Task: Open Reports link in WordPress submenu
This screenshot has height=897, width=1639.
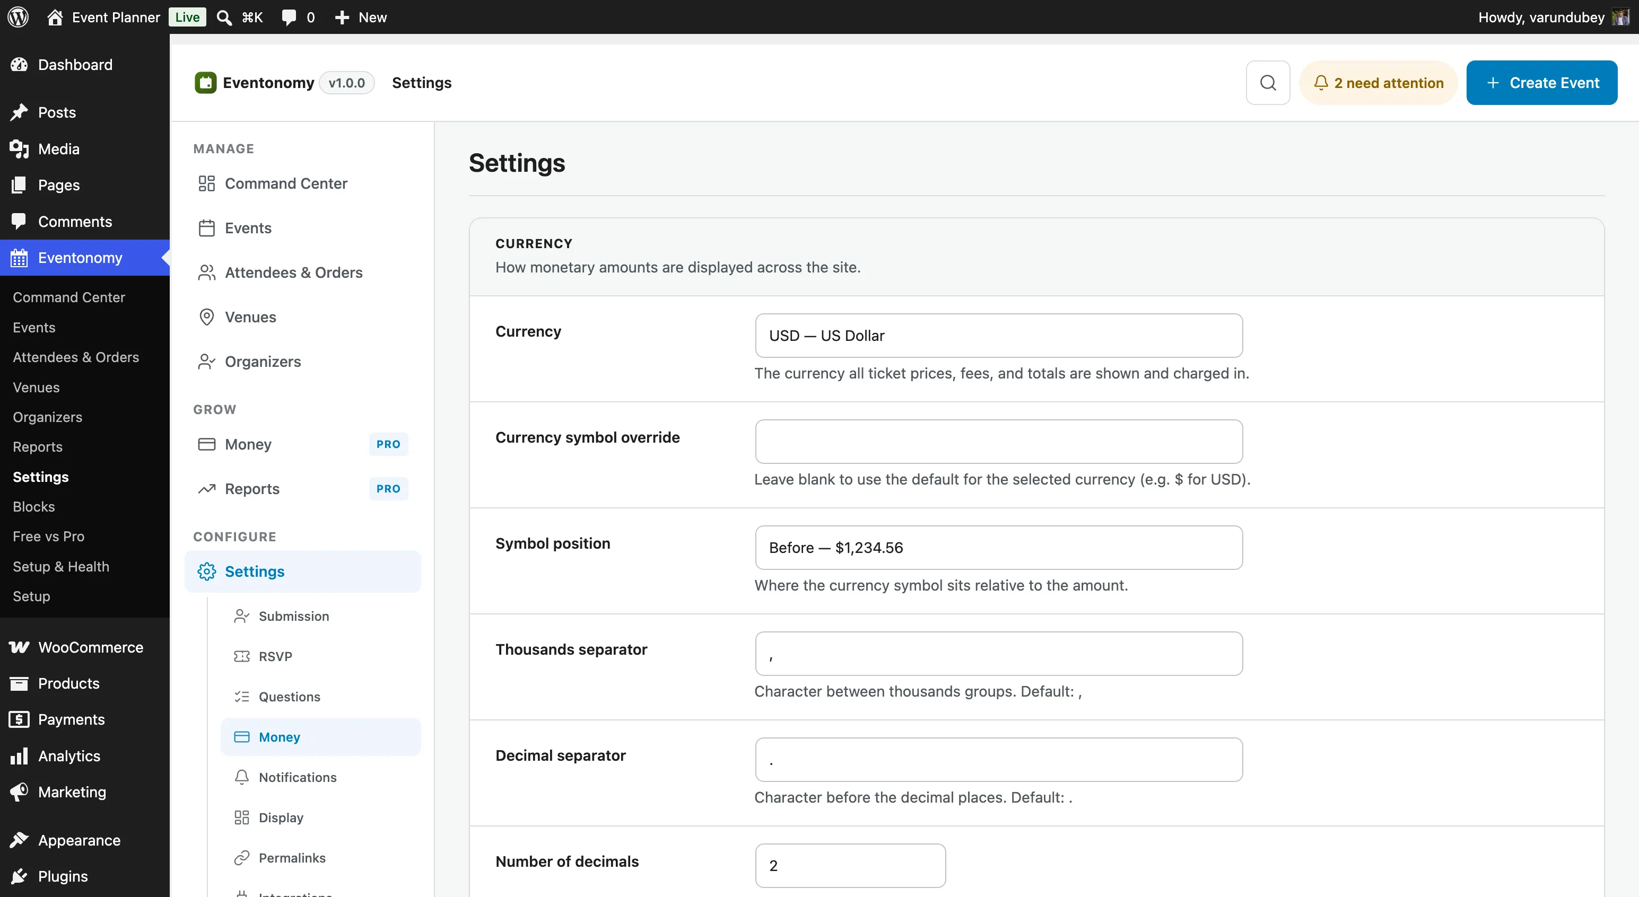Action: point(38,447)
